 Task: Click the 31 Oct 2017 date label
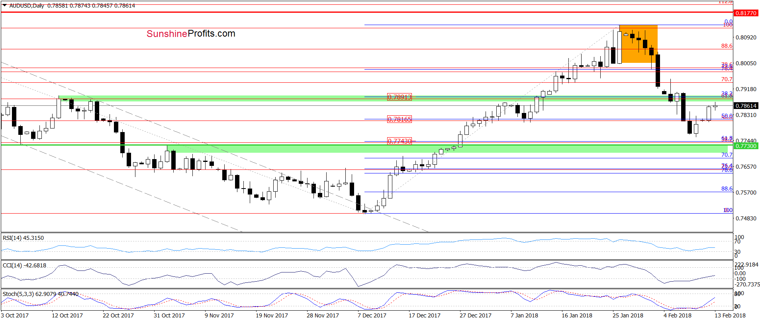coord(169,315)
